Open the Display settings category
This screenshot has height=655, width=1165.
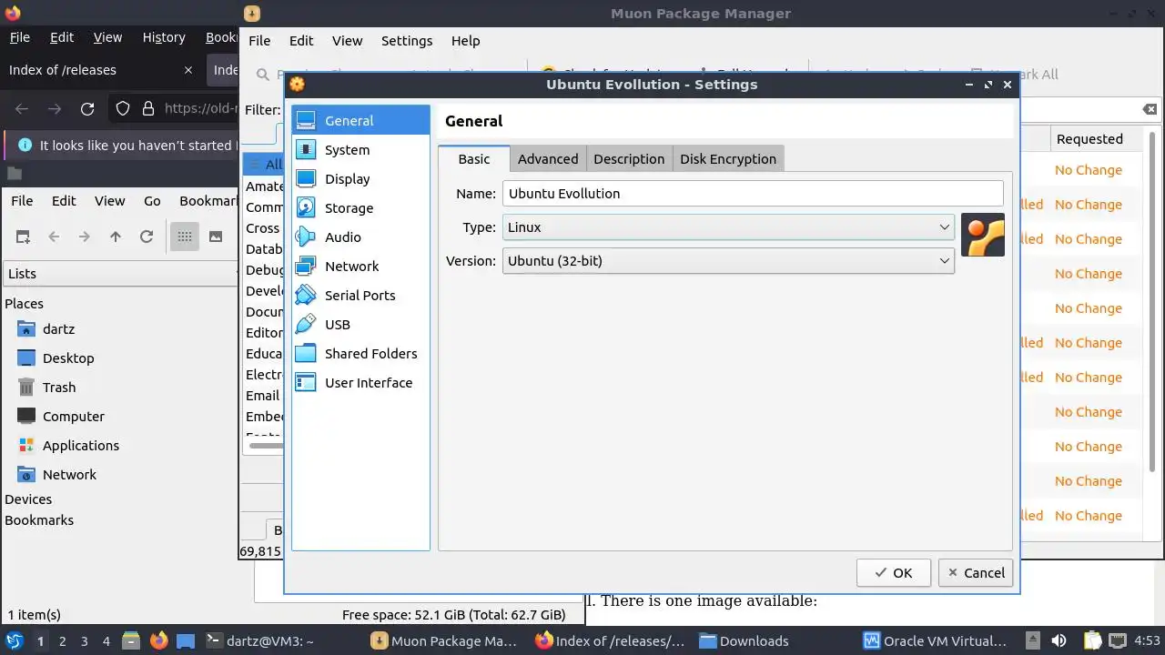[360, 178]
